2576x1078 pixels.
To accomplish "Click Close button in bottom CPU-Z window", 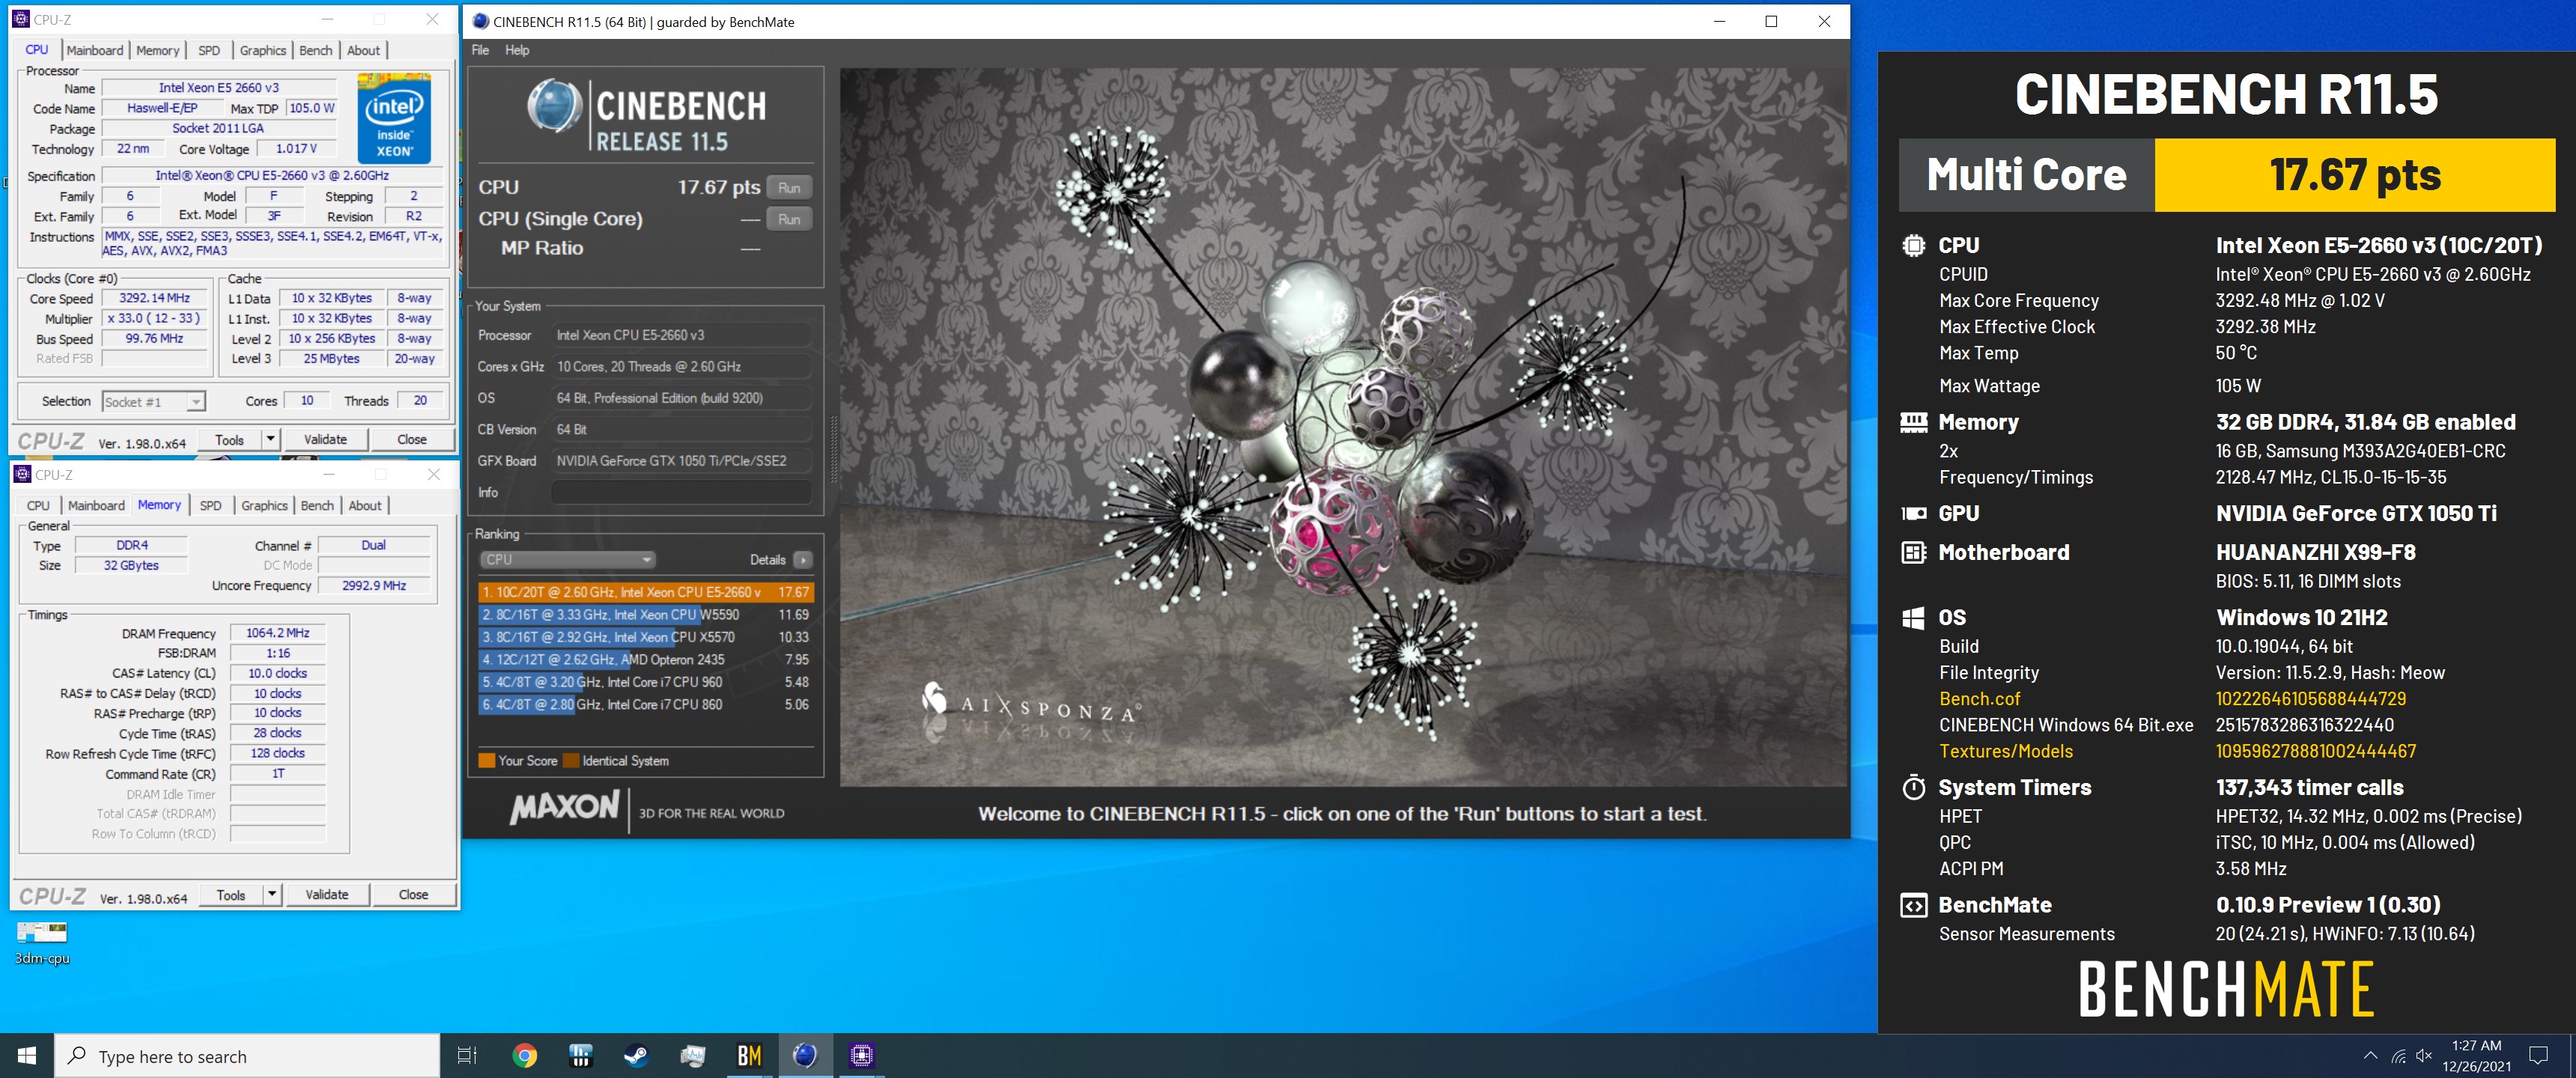I will tap(413, 894).
